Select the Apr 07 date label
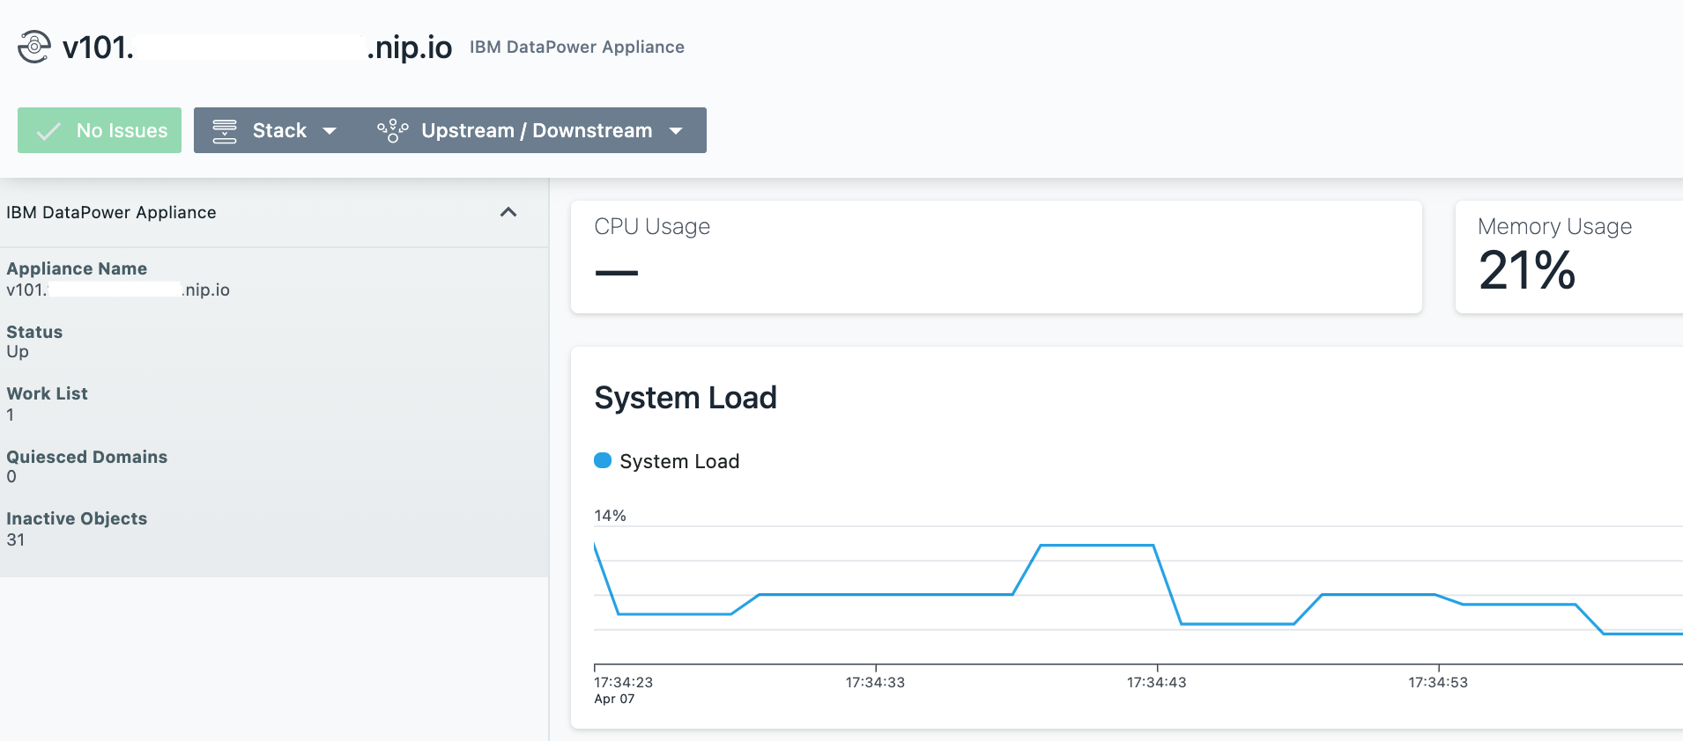 coord(614,699)
